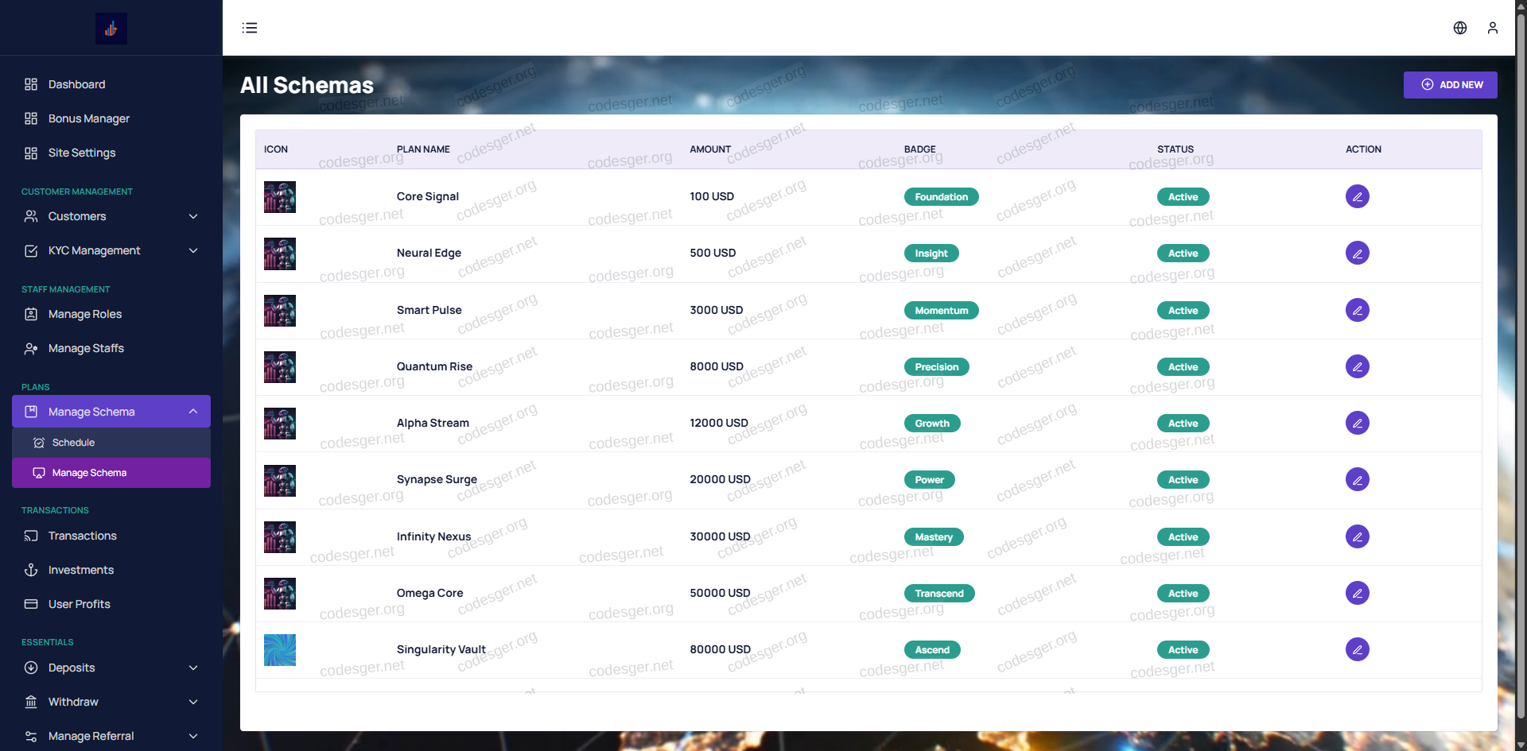Viewport: 1527px width, 751px height.
Task: Open the Transactions page
Action: coord(82,536)
